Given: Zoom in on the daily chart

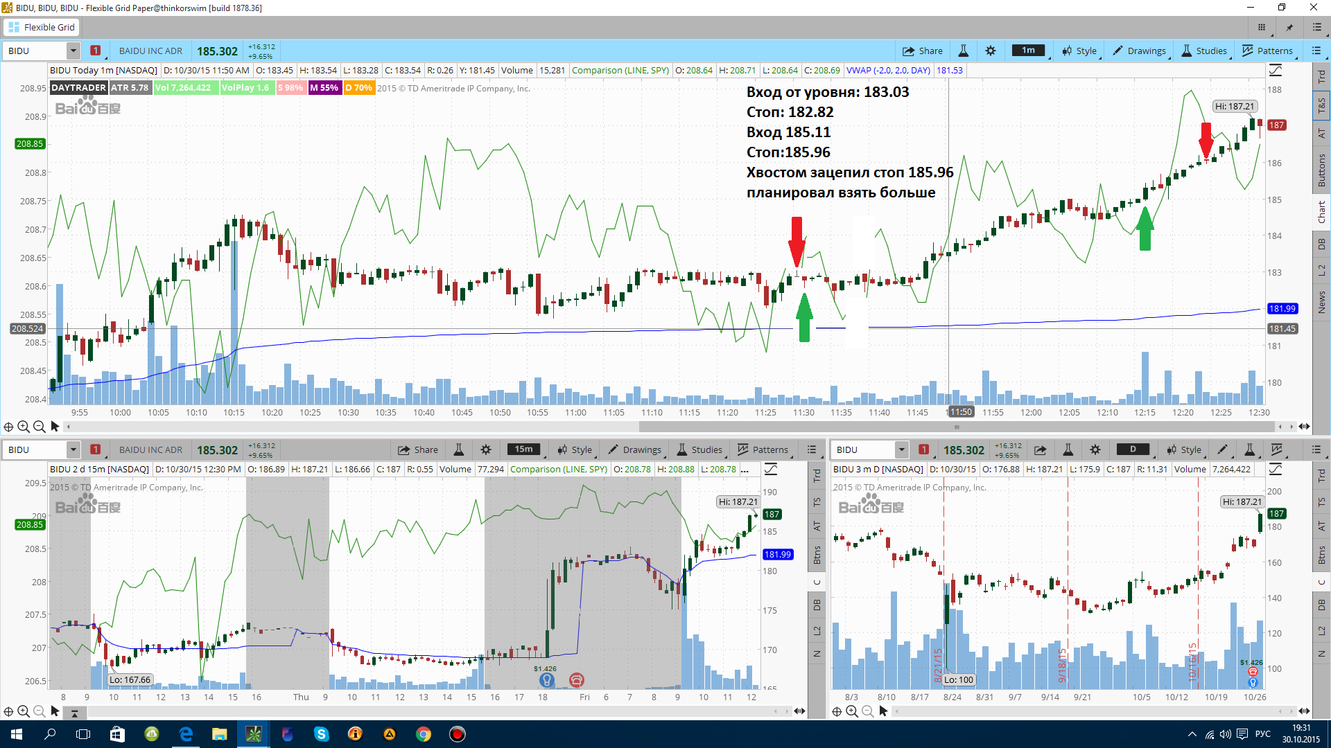Looking at the screenshot, I should pyautogui.click(x=852, y=711).
